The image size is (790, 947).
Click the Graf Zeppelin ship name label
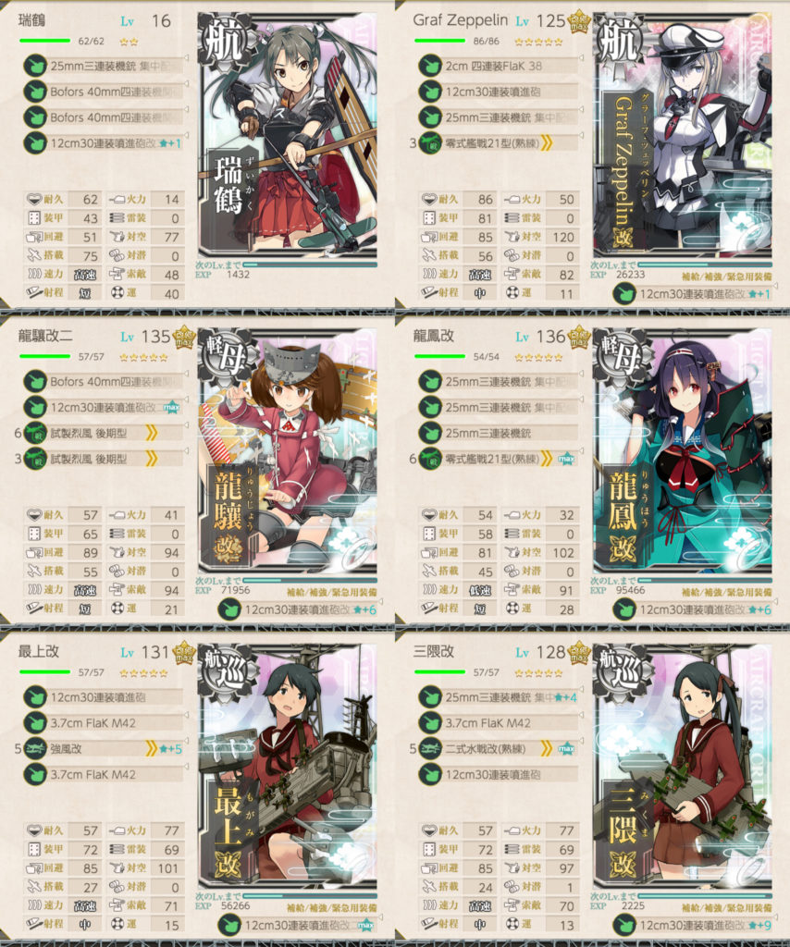tap(461, 20)
